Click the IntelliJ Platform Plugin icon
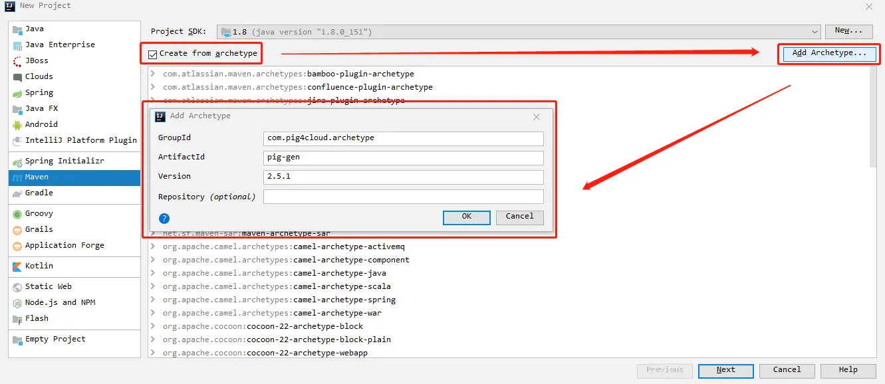Image resolution: width=885 pixels, height=384 pixels. coord(17,141)
